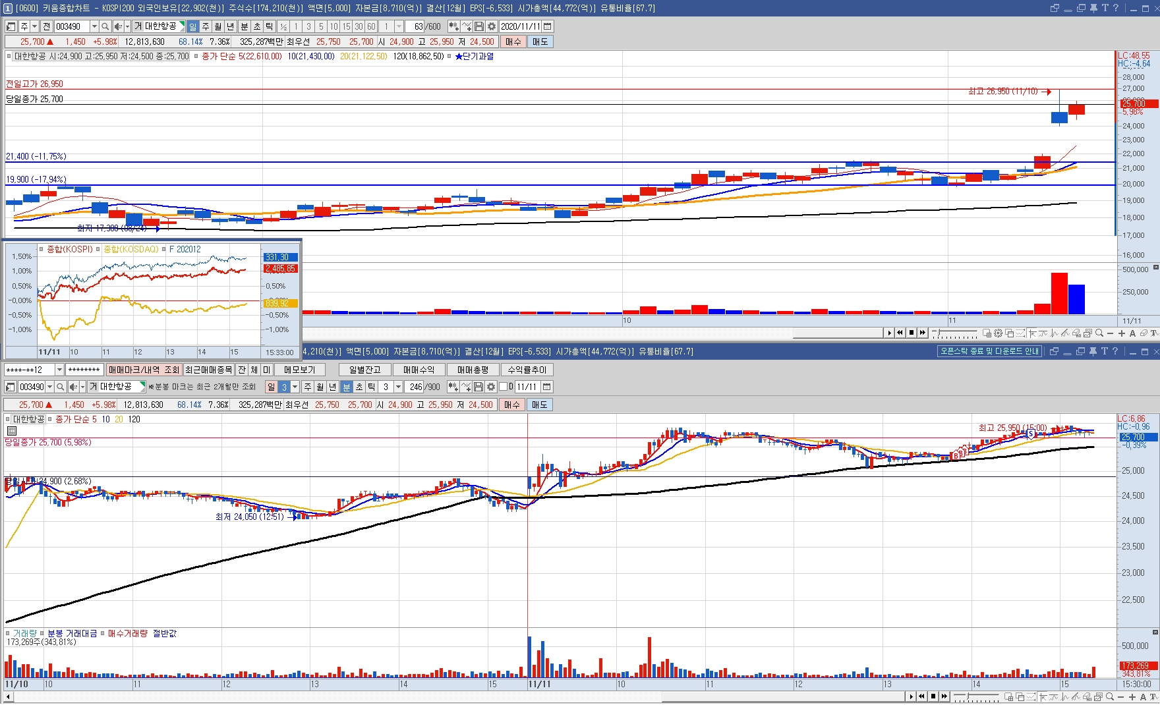Click the top chart stock search magnifier
The height and width of the screenshot is (705, 1160).
click(x=105, y=26)
